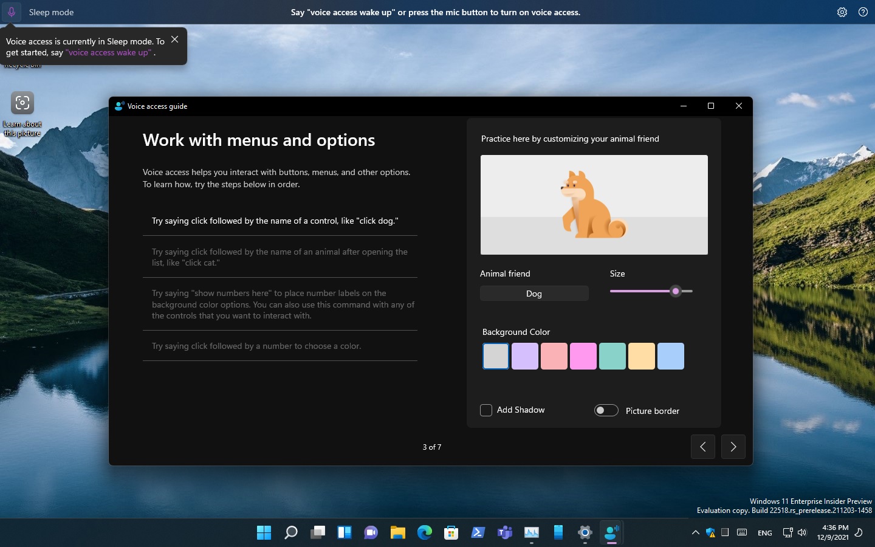The height and width of the screenshot is (547, 875).
Task: Click the clock to open the calendar flyout
Action: click(833, 533)
